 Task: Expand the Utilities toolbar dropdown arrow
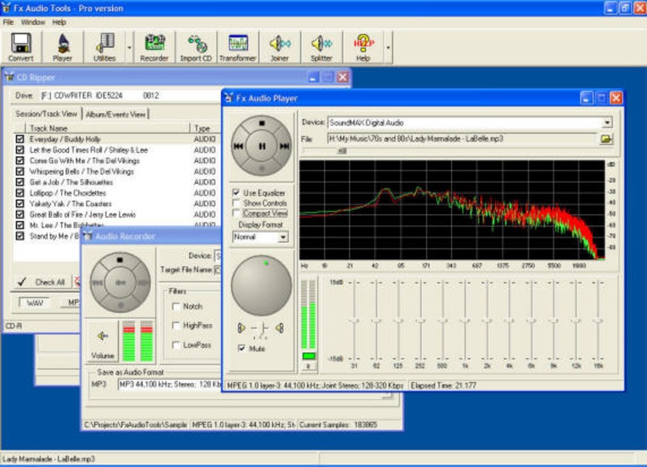129,47
